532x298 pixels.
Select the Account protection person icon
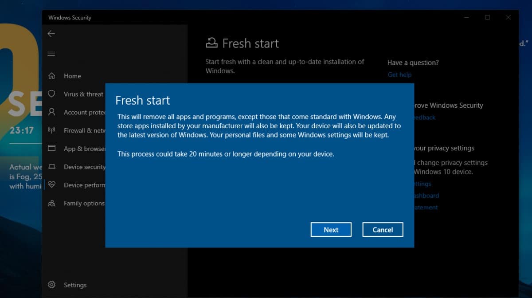point(51,112)
